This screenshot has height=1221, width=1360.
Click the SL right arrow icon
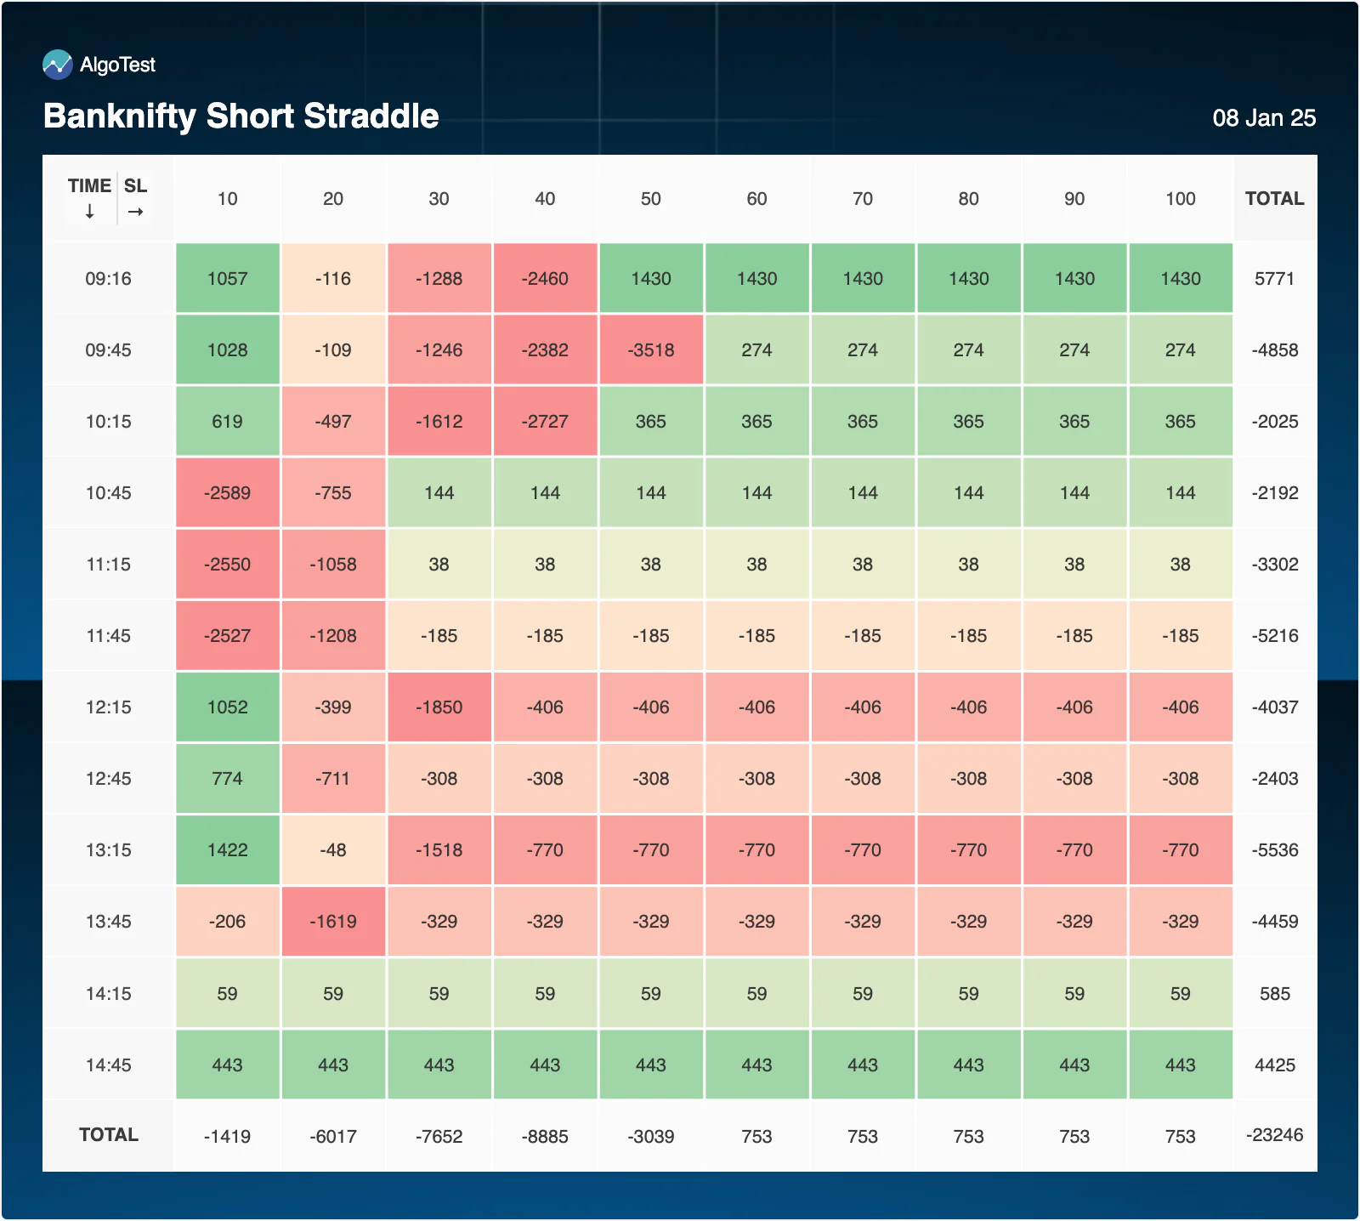click(135, 212)
